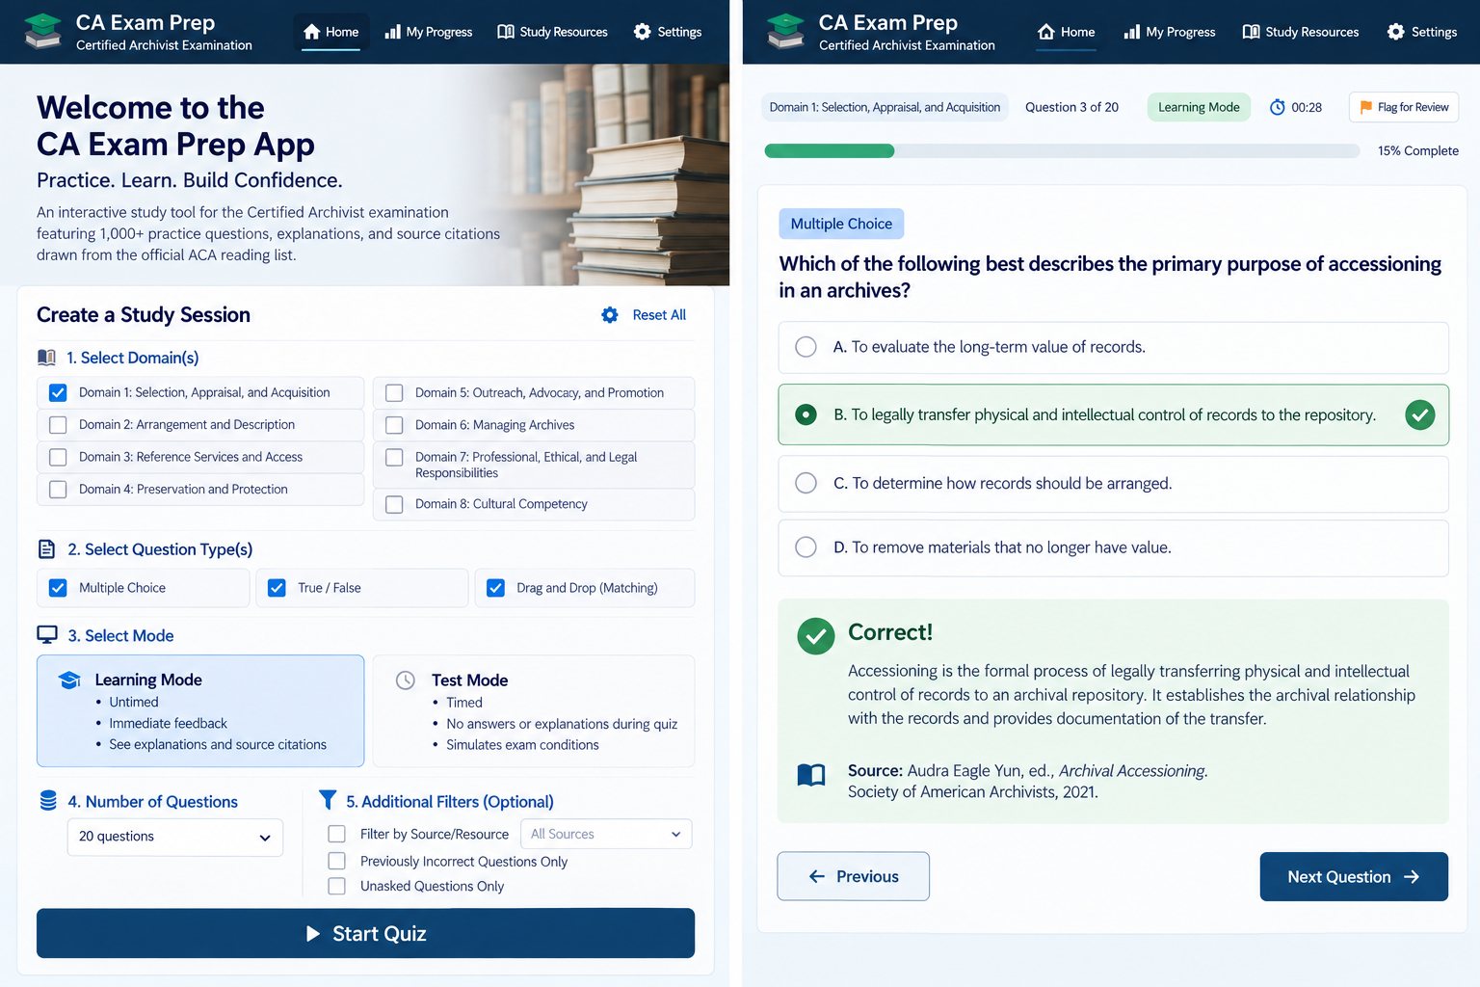This screenshot has height=987, width=1480.
Task: Enable Previously Incorrect Questions Only
Action: 336,861
